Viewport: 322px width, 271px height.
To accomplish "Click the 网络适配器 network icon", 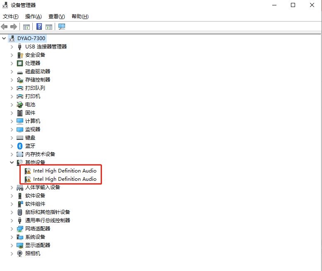I will tap(20, 229).
